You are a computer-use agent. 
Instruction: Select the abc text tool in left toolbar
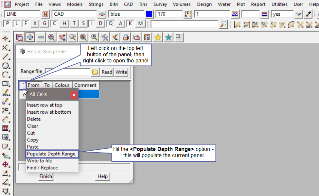click(x=6, y=93)
